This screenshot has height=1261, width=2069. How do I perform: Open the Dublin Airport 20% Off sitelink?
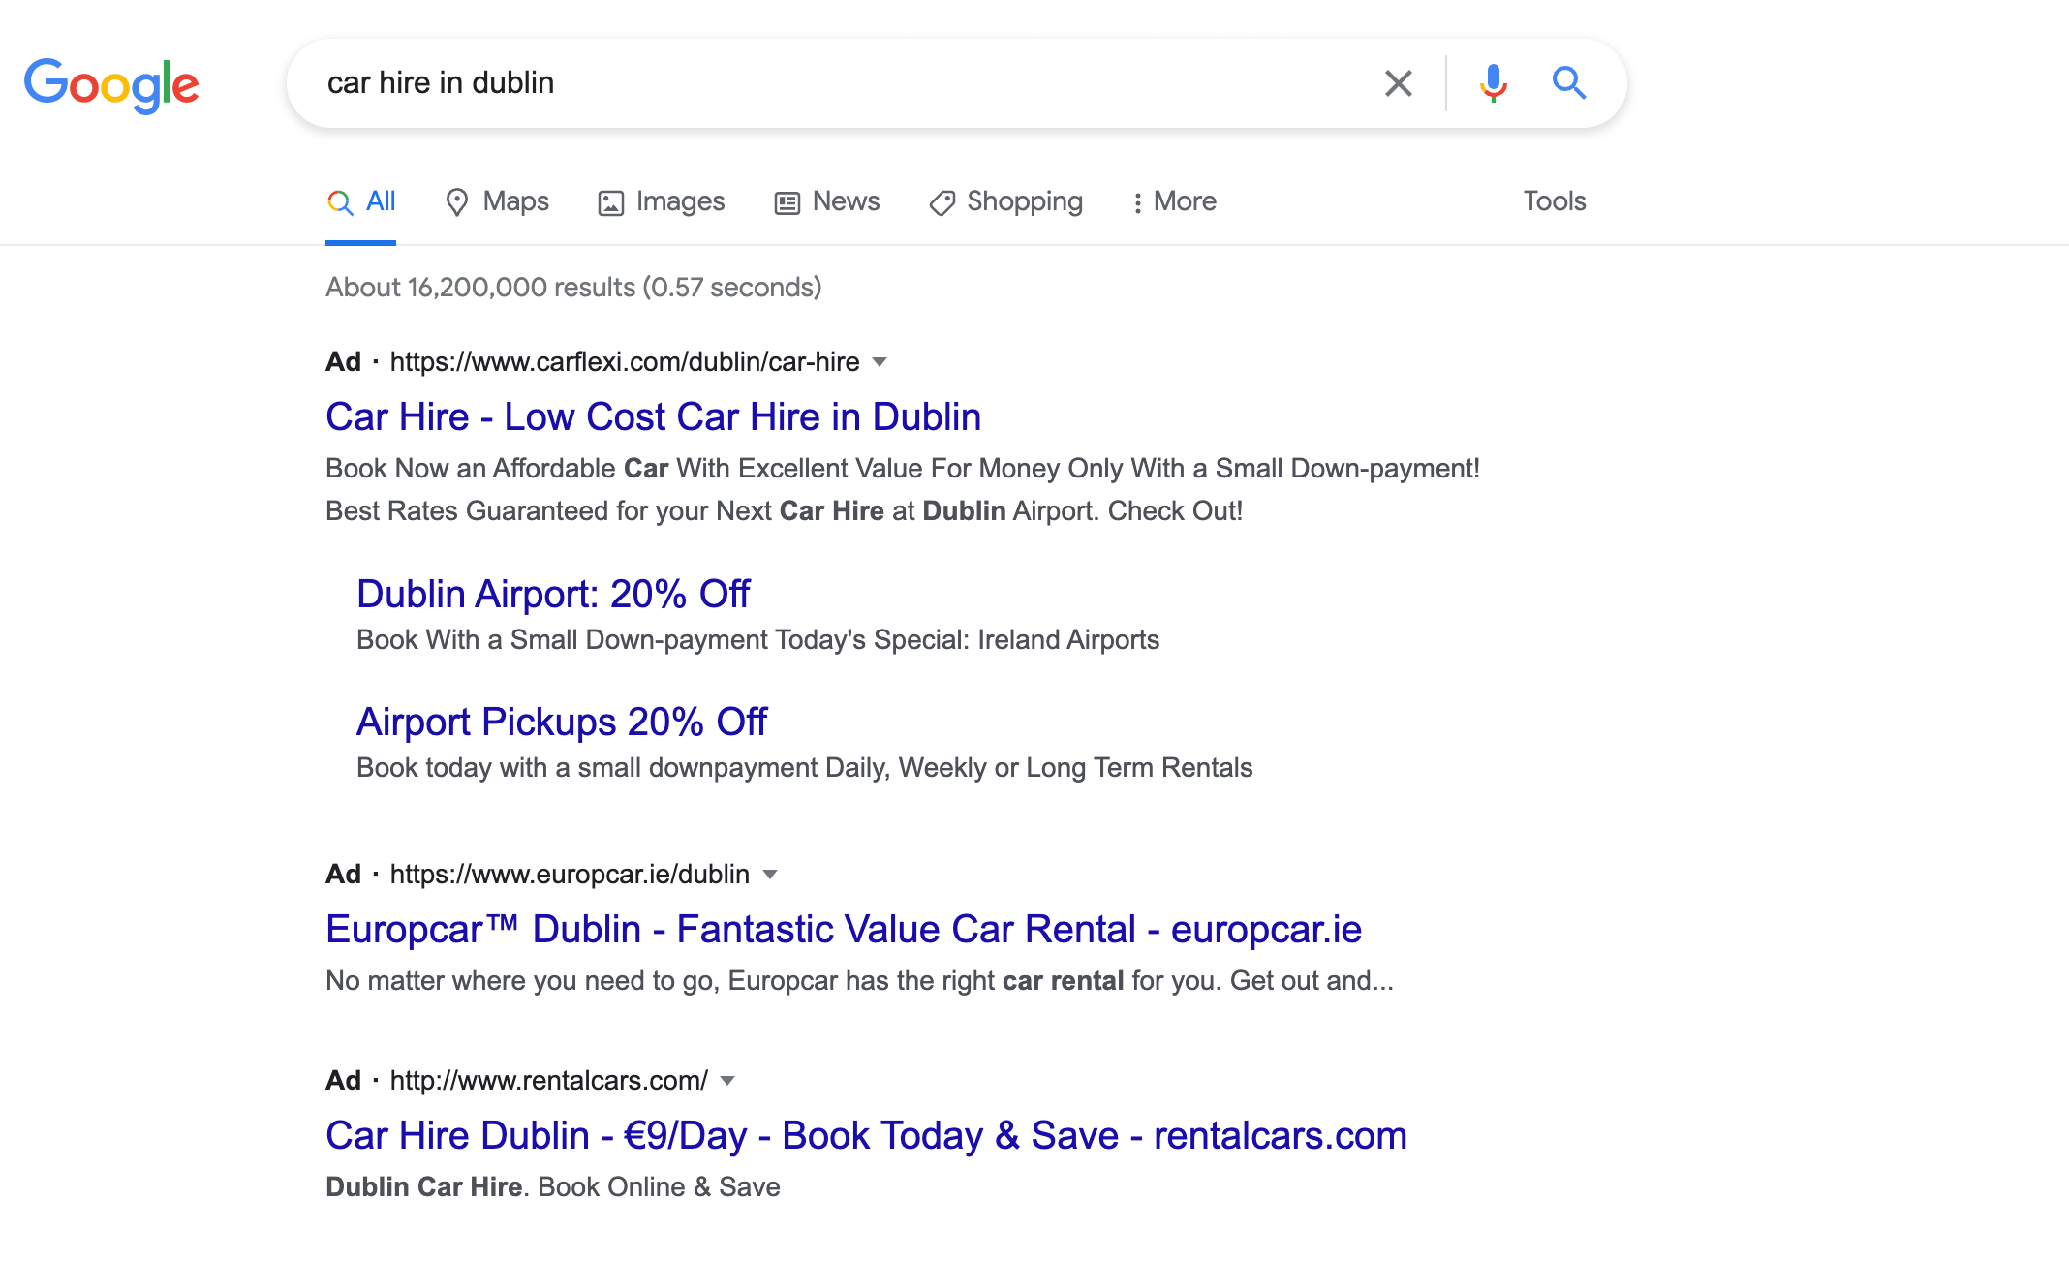point(553,594)
